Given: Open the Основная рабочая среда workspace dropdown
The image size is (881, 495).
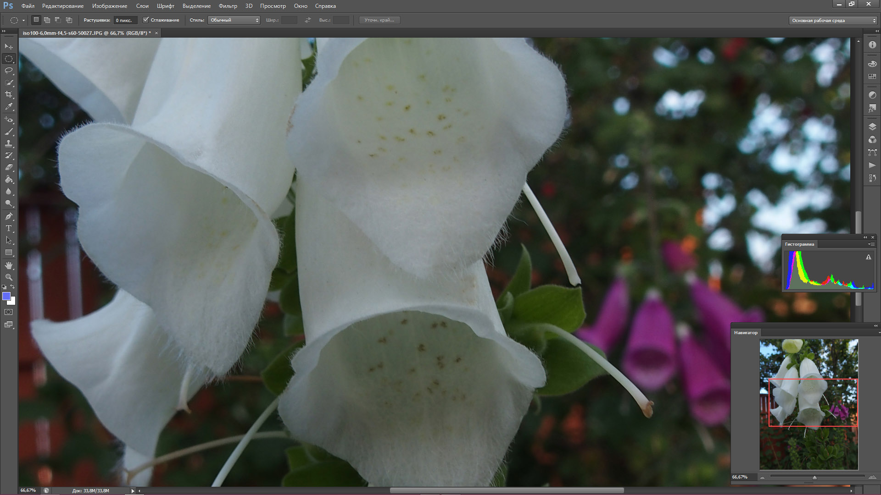Looking at the screenshot, I should [x=832, y=21].
